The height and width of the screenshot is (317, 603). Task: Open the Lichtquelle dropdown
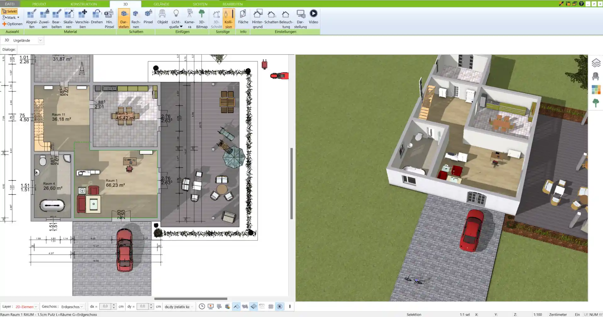click(x=176, y=19)
